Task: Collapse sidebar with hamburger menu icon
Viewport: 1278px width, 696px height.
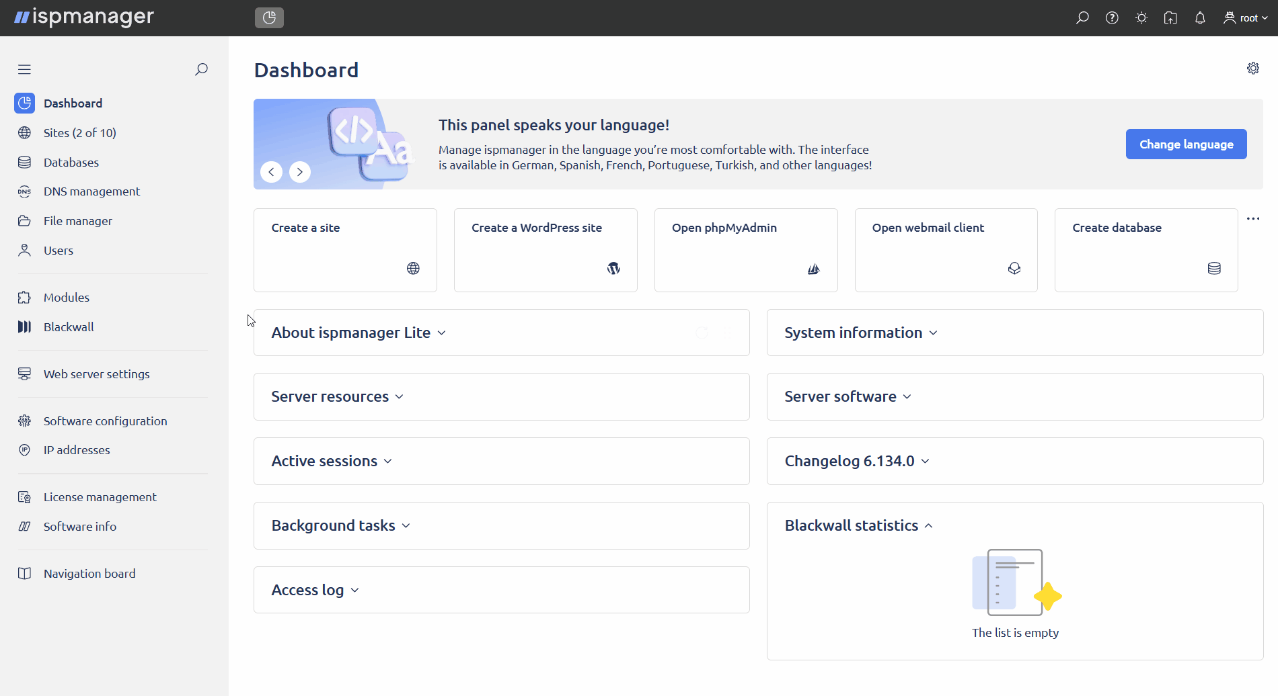Action: point(25,69)
